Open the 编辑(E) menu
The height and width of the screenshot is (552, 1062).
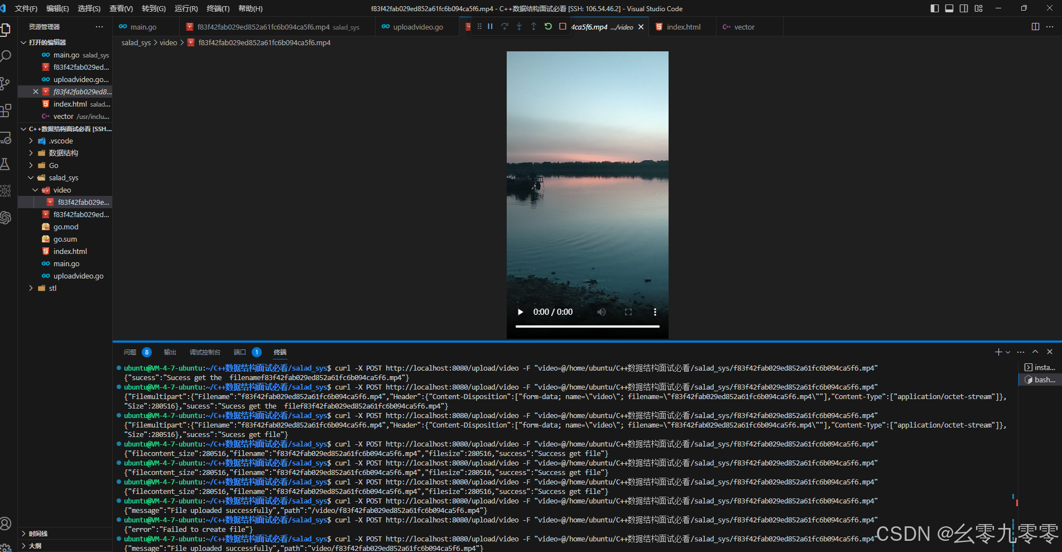[x=57, y=8]
